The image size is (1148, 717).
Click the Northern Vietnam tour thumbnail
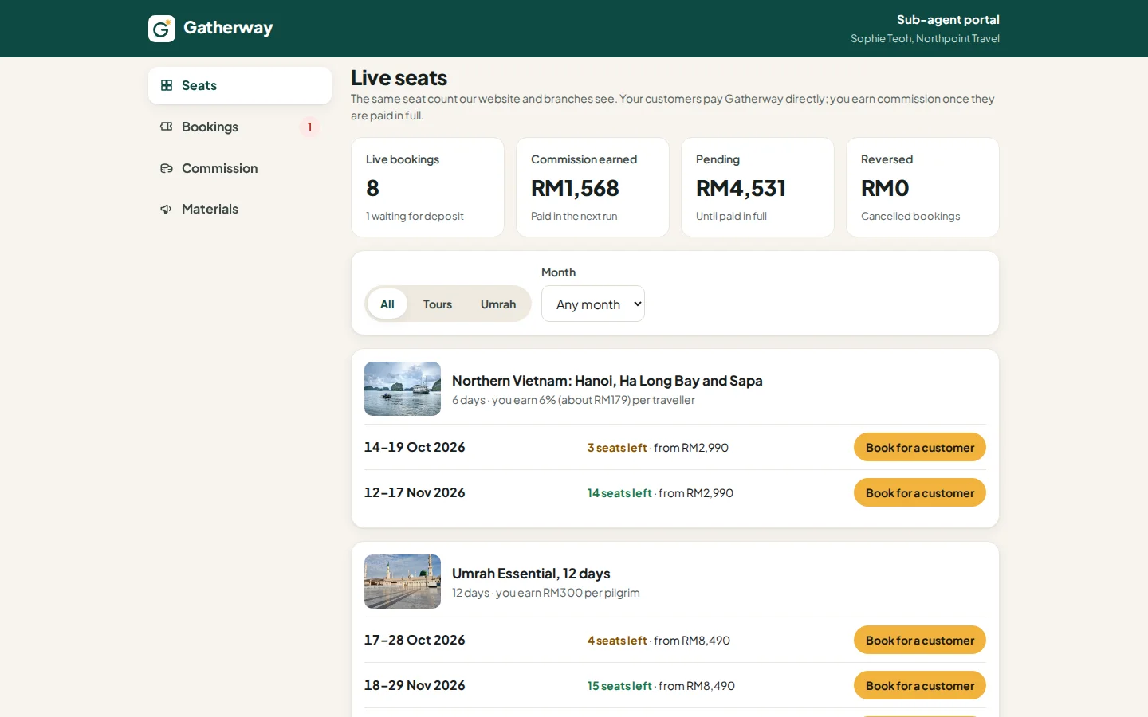[403, 389]
